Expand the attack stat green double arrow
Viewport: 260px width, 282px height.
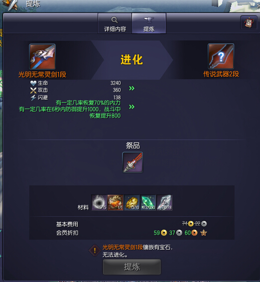point(132,88)
